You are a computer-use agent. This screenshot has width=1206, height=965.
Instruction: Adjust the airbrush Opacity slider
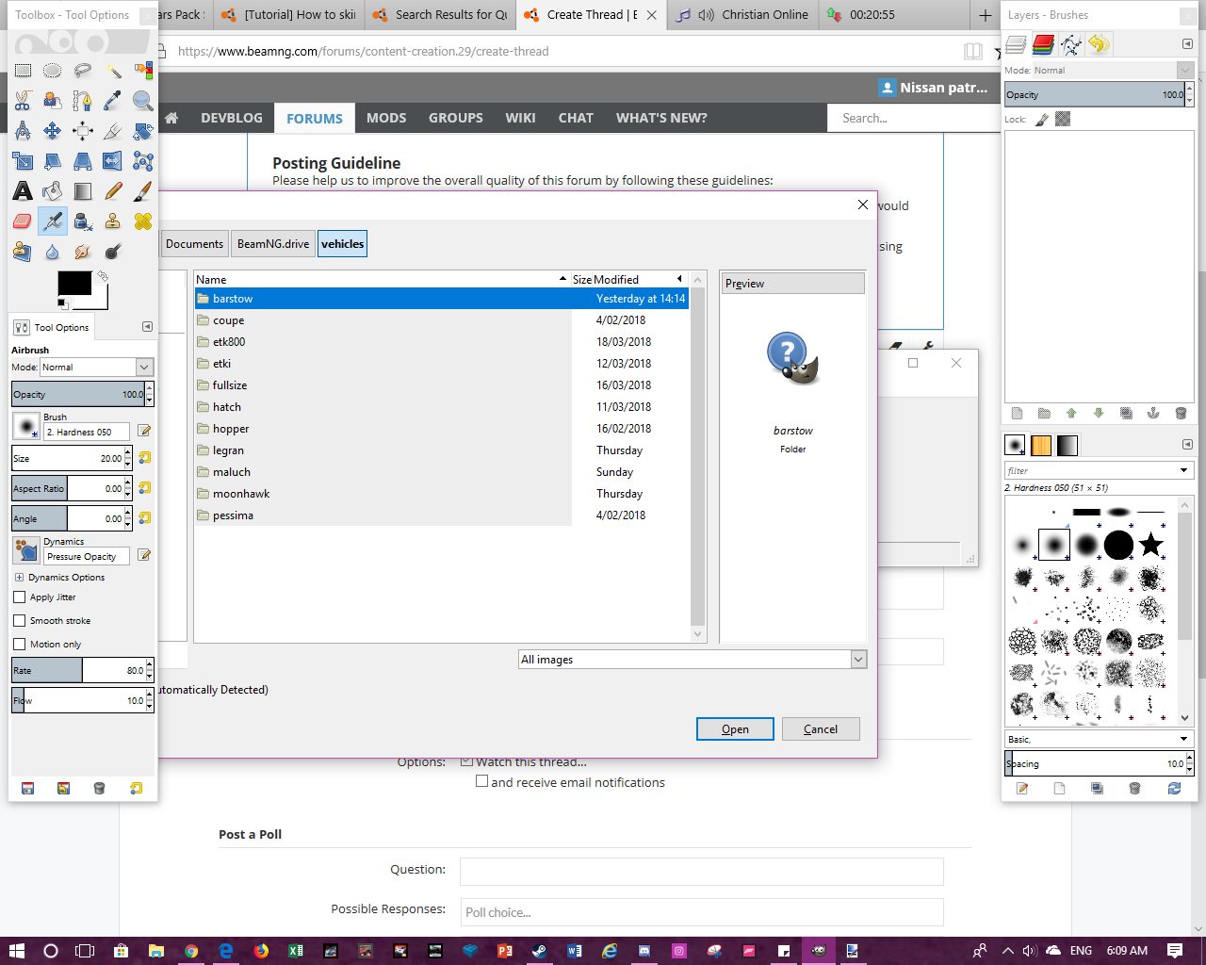point(77,395)
